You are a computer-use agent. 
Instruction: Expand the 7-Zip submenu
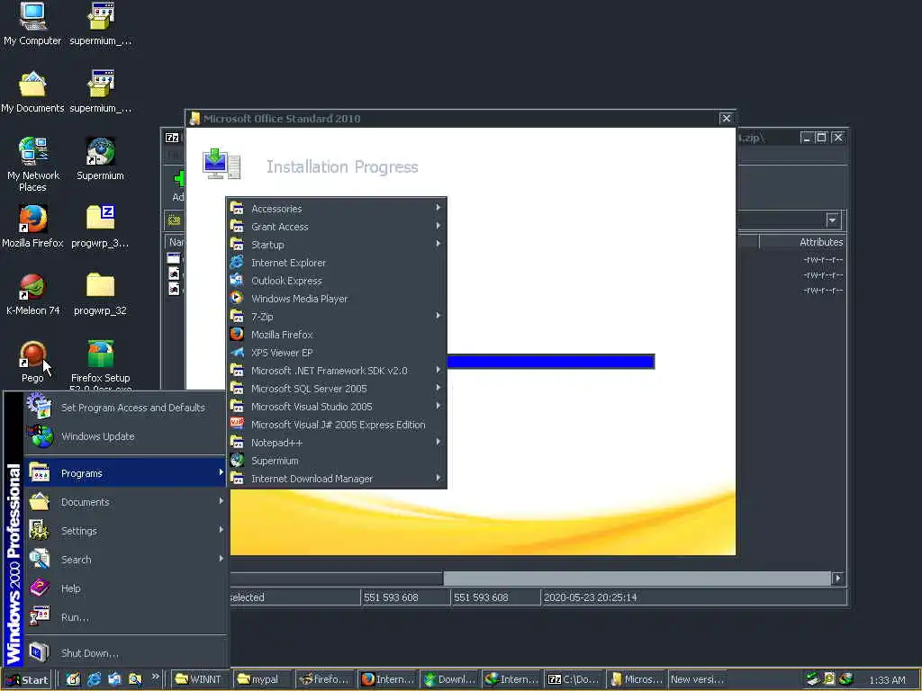pyautogui.click(x=337, y=317)
